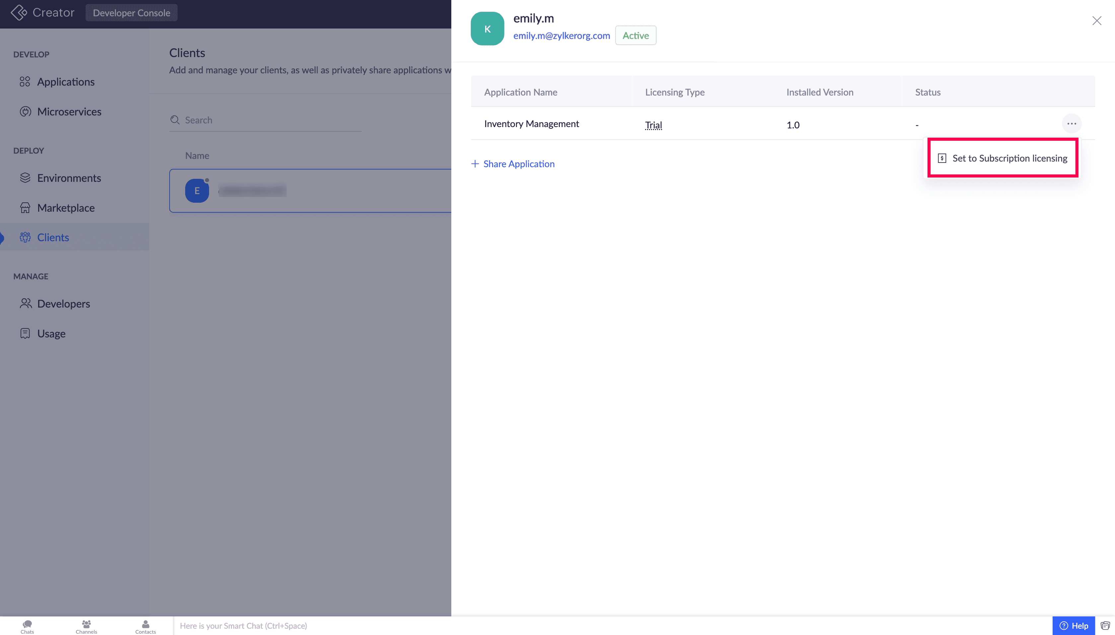
Task: Open emily.m@zylkerorg.com email link
Action: [561, 36]
